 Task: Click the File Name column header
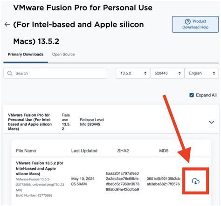(x=26, y=151)
